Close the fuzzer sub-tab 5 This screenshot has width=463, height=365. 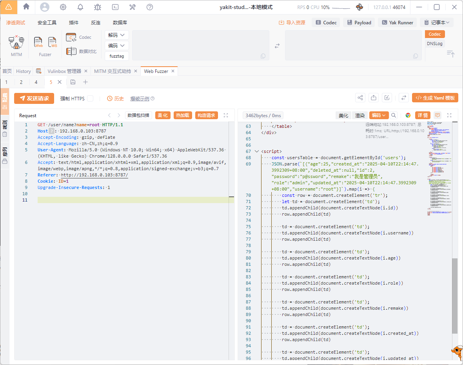pyautogui.click(x=60, y=82)
